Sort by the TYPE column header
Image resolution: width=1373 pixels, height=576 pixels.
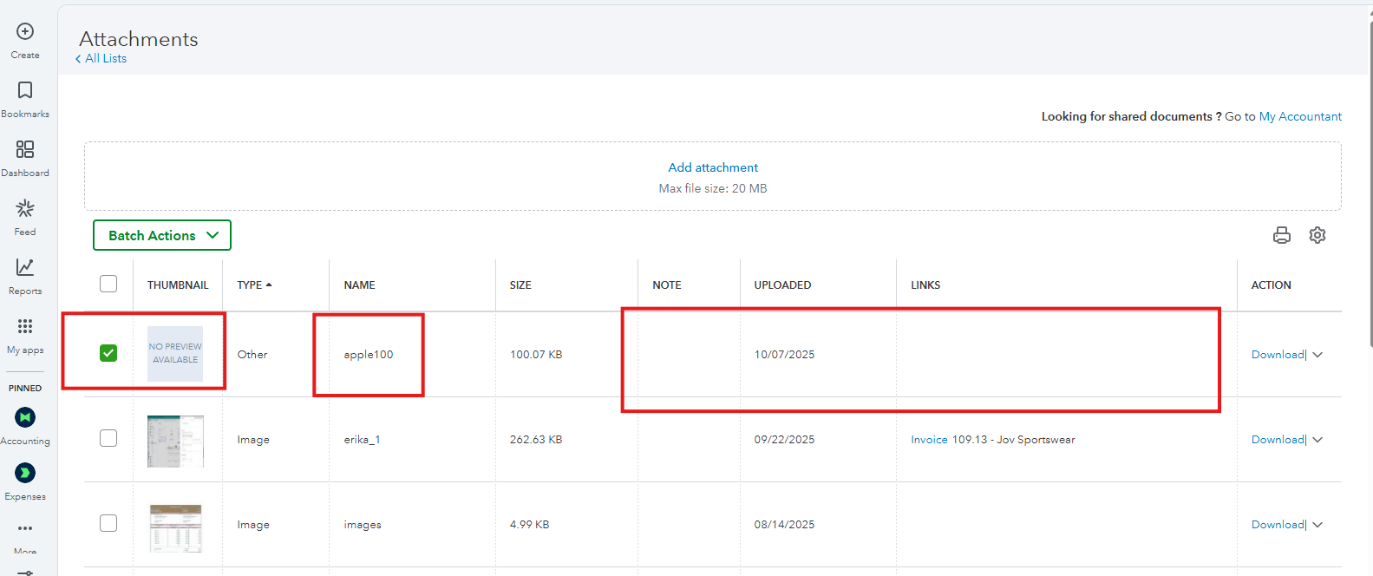click(x=254, y=285)
